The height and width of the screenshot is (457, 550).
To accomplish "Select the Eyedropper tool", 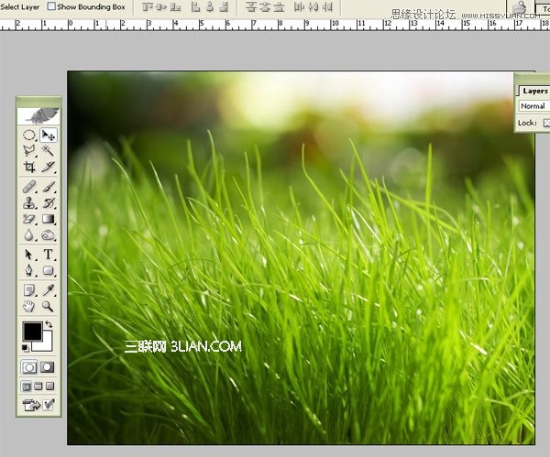I will click(49, 290).
